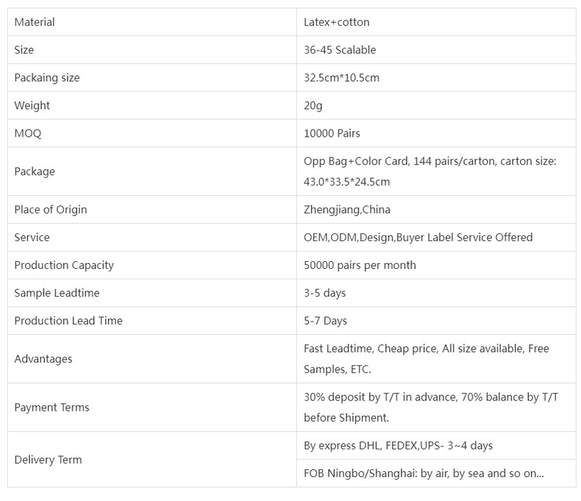The image size is (581, 501).
Task: Click the 50000 pairs per month value
Action: point(360,265)
